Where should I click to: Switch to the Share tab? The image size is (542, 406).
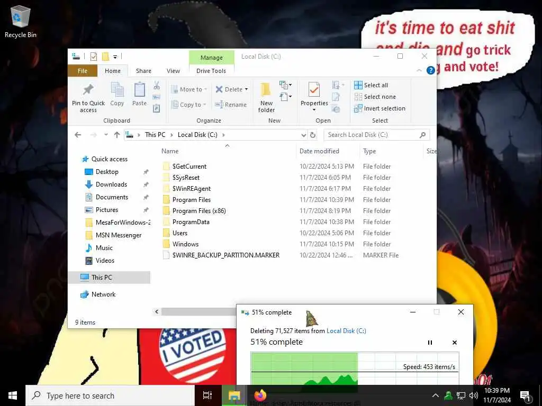click(143, 71)
